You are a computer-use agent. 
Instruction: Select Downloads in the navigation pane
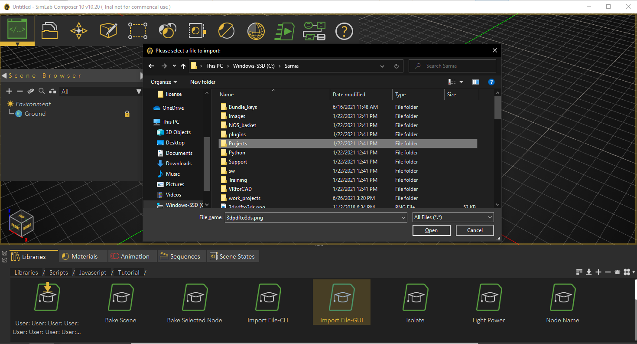pos(179,164)
